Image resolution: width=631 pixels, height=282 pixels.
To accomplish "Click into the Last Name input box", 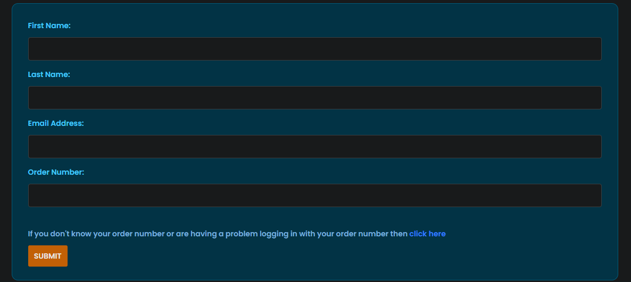I will (314, 98).
